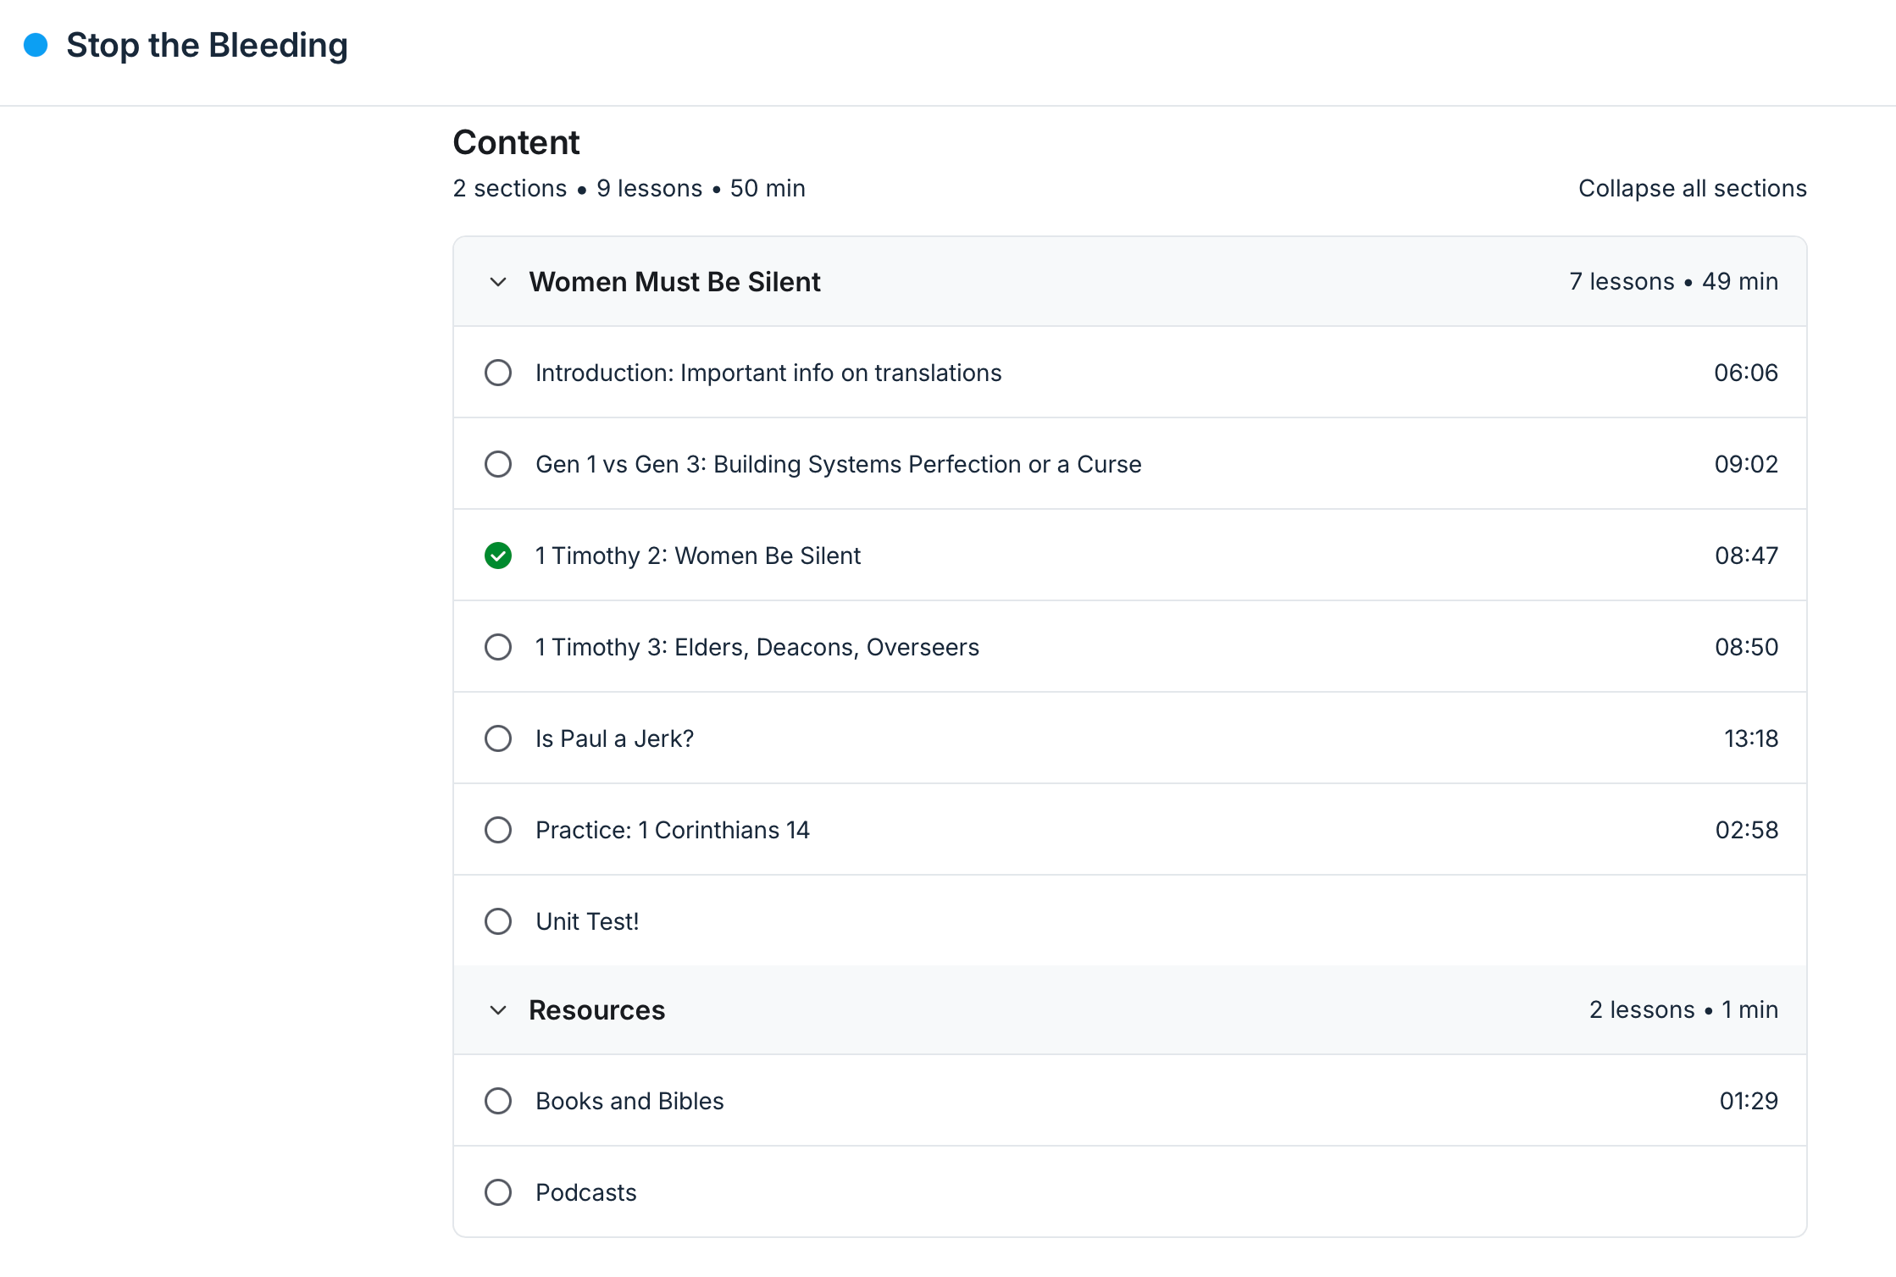Image resolution: width=1896 pixels, height=1277 pixels.
Task: Mark Books and Bibles complete
Action: coord(498,1101)
